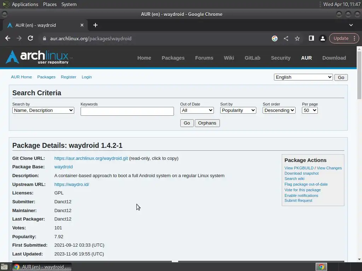This screenshot has width=362, height=271.
Task: Click View Changes
Action: point(329,168)
